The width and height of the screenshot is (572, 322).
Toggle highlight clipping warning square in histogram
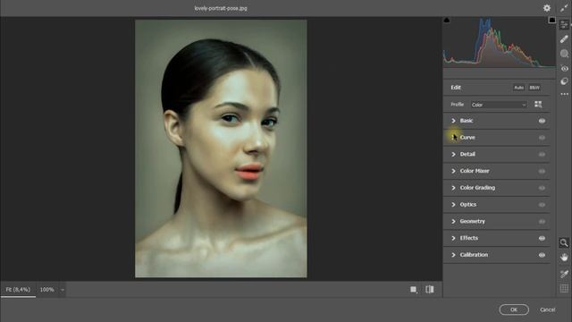pos(552,20)
